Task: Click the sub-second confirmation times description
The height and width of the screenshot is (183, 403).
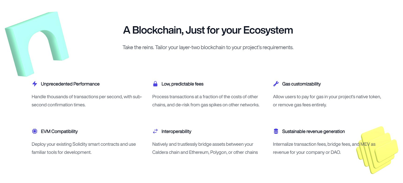Action: pyautogui.click(x=87, y=101)
